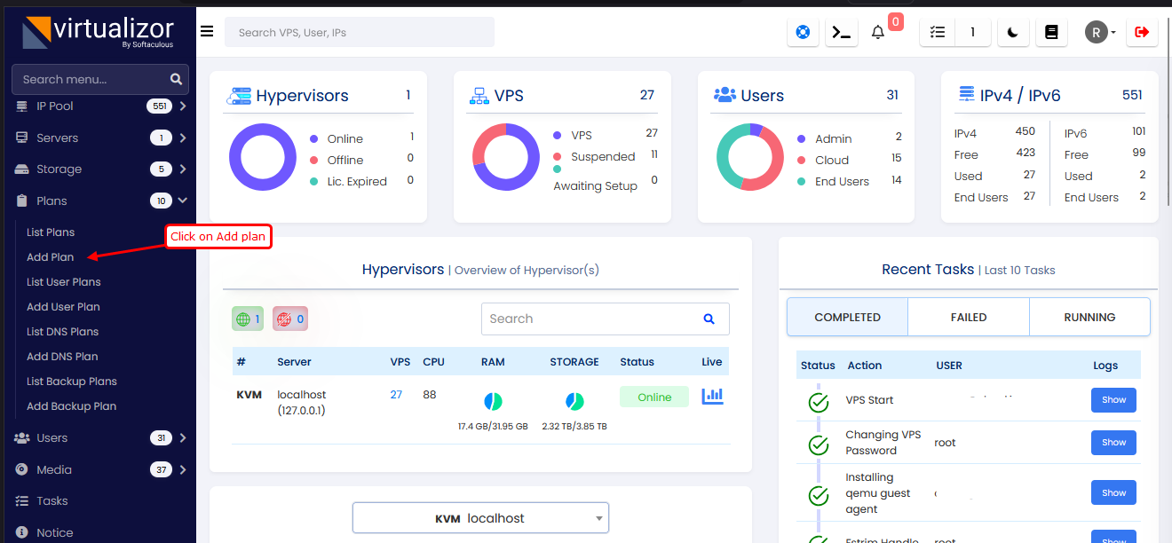Image resolution: width=1172 pixels, height=543 pixels.
Task: Click Add Plan in the sidebar
Action: pos(51,257)
